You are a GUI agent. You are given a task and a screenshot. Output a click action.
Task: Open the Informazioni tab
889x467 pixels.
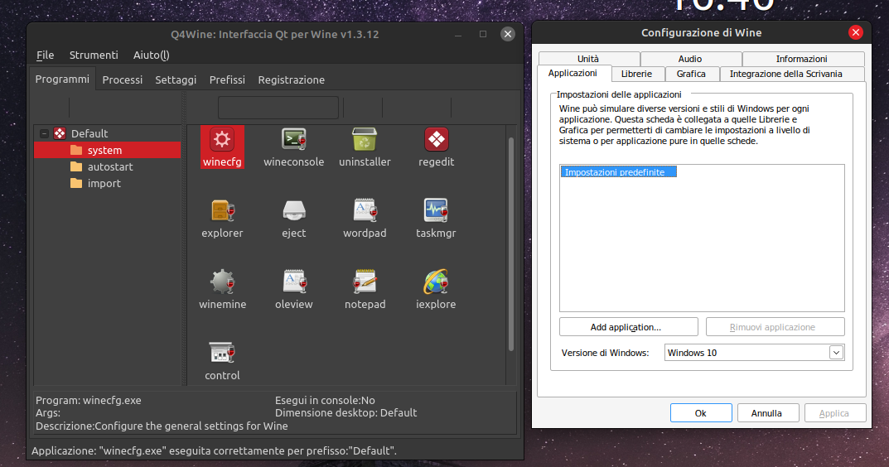tap(802, 58)
